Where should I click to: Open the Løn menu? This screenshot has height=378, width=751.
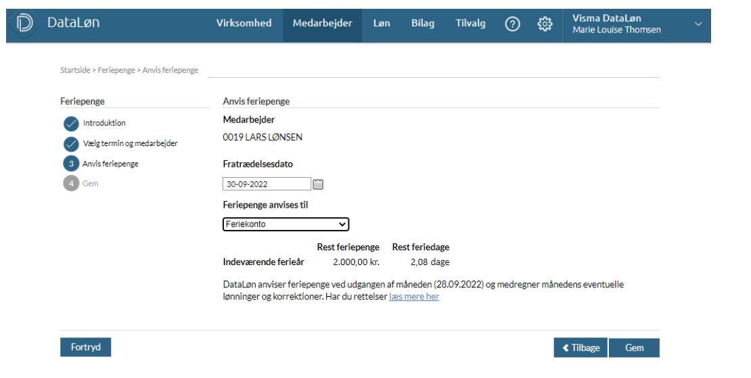382,24
